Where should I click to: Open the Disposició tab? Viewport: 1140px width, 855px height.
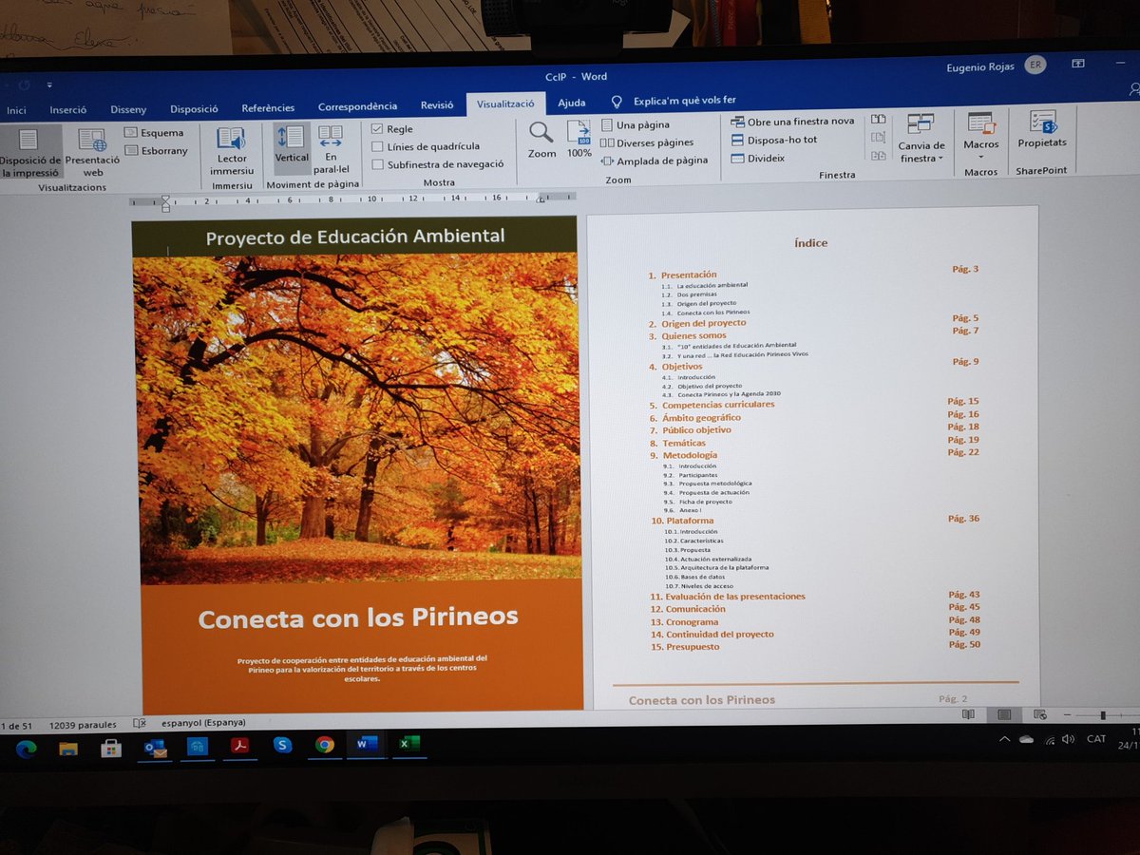pos(194,108)
